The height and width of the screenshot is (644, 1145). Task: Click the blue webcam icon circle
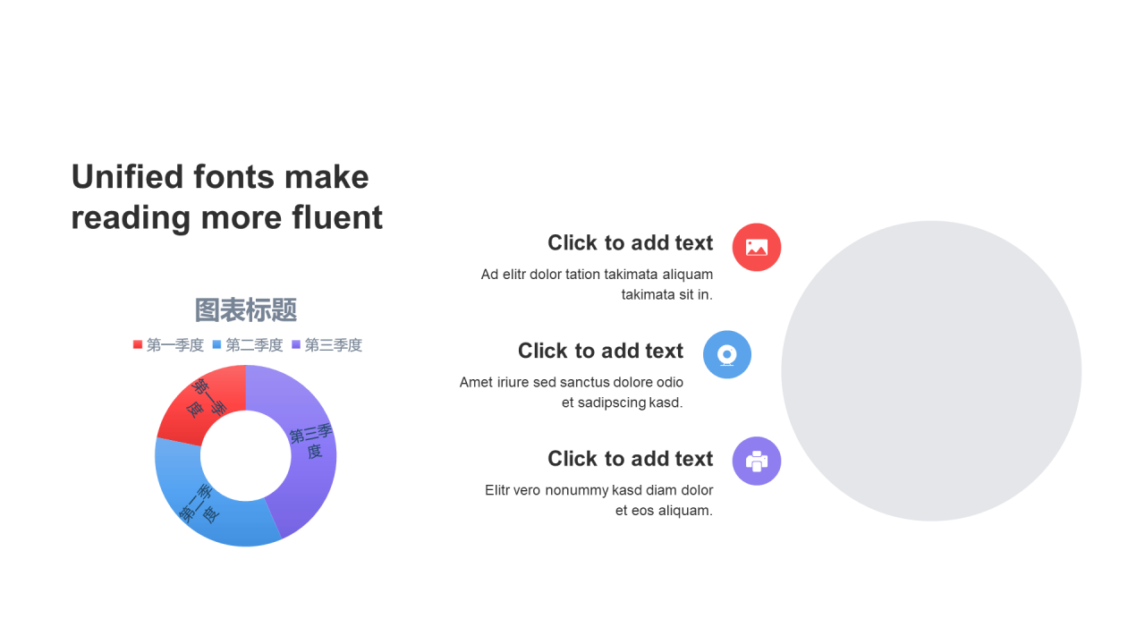click(x=727, y=355)
